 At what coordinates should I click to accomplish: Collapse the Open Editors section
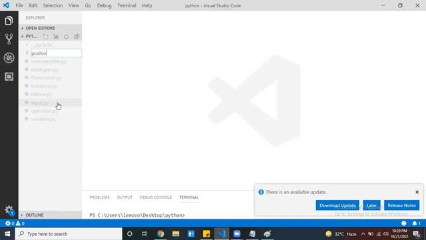51,28
